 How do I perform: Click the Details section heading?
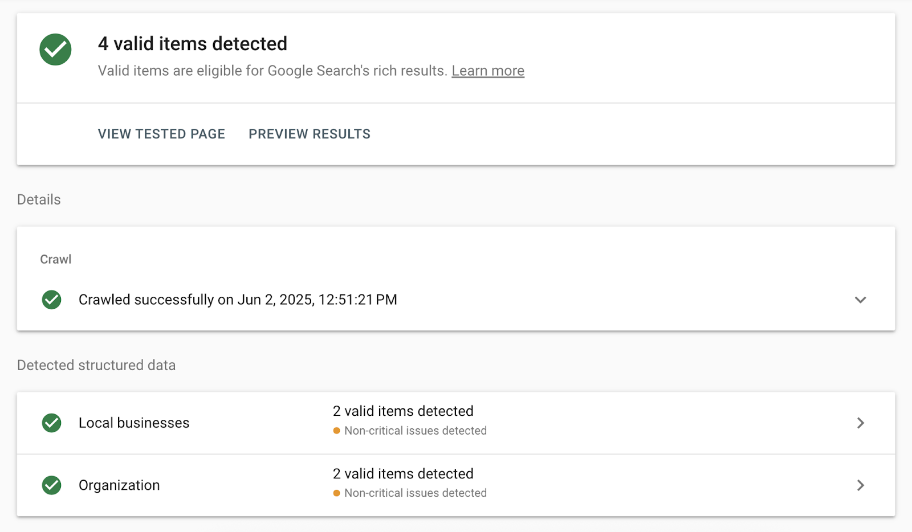pos(38,199)
